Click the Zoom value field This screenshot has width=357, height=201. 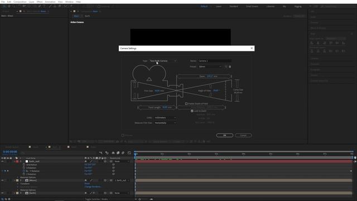tap(210, 76)
